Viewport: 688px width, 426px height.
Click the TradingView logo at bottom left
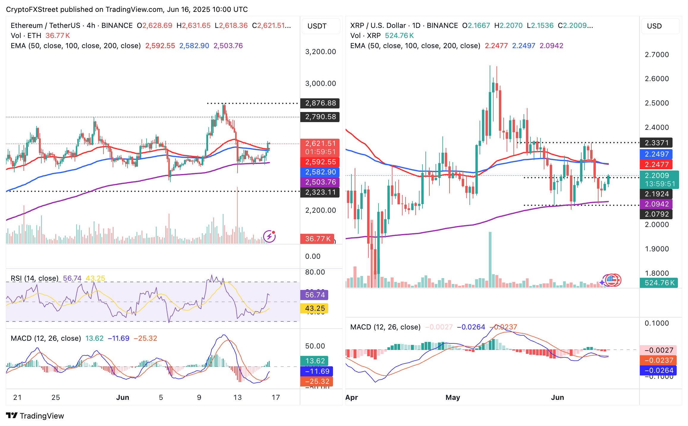click(x=35, y=416)
